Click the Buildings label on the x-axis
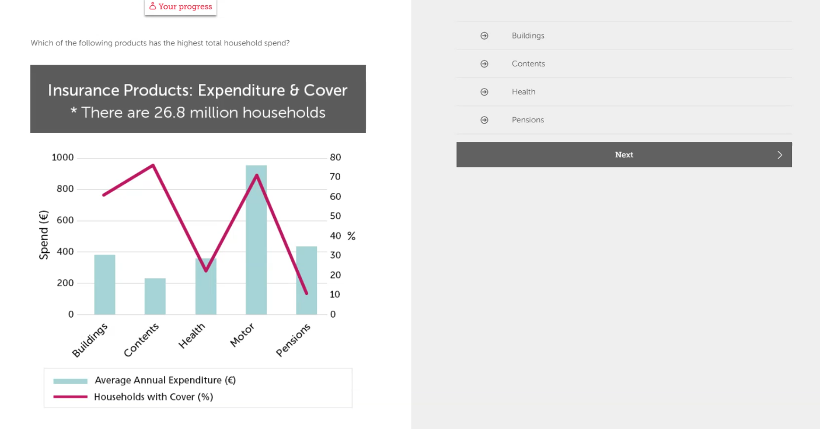Image resolution: width=820 pixels, height=429 pixels. click(x=90, y=340)
